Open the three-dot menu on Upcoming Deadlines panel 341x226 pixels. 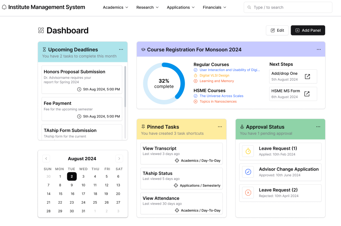(121, 50)
